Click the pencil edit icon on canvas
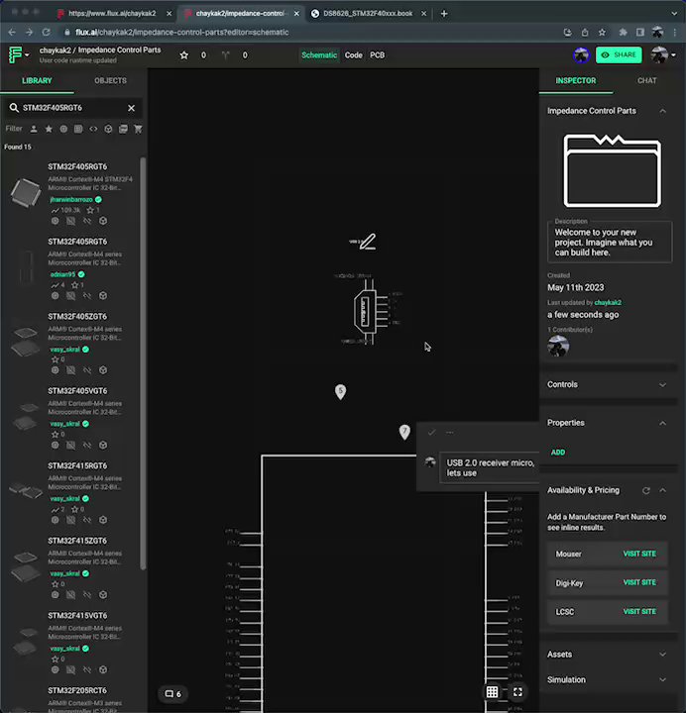This screenshot has width=686, height=713. 368,242
